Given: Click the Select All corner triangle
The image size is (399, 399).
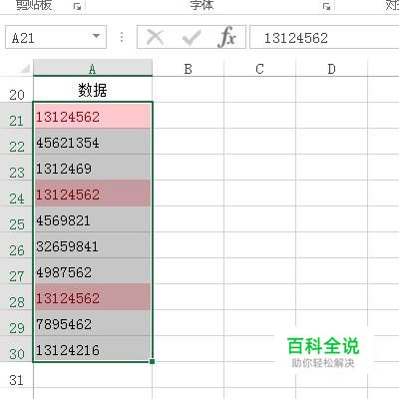Looking at the screenshot, I should coord(25,69).
